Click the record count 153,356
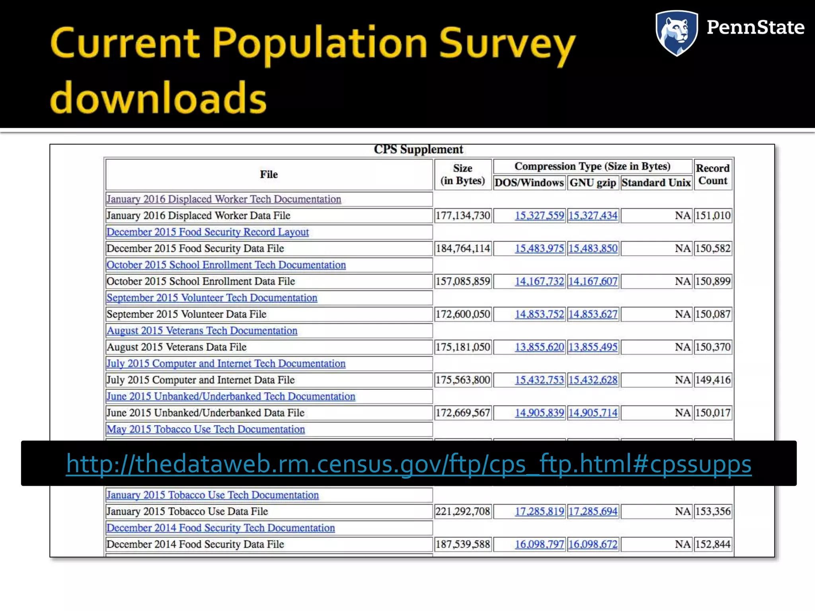Screen dimensions: 815x611 coord(713,512)
